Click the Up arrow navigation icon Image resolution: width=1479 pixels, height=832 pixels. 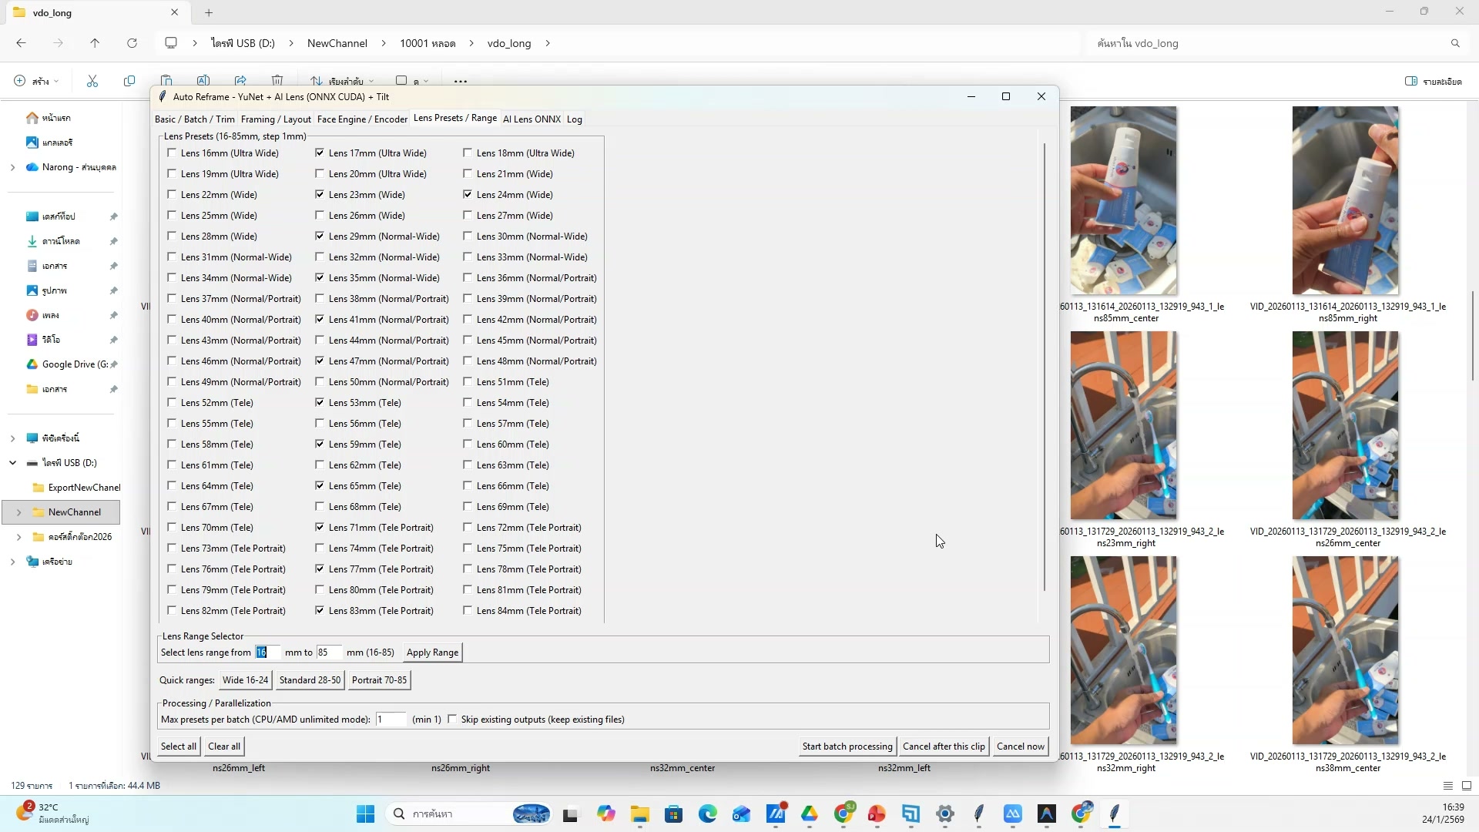pyautogui.click(x=95, y=43)
